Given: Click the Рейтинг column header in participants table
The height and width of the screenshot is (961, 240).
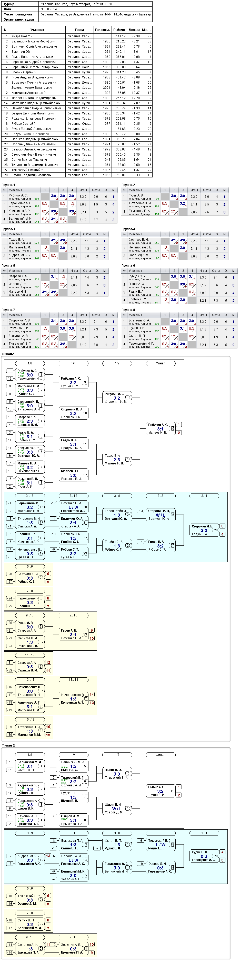Looking at the screenshot, I should point(119,30).
